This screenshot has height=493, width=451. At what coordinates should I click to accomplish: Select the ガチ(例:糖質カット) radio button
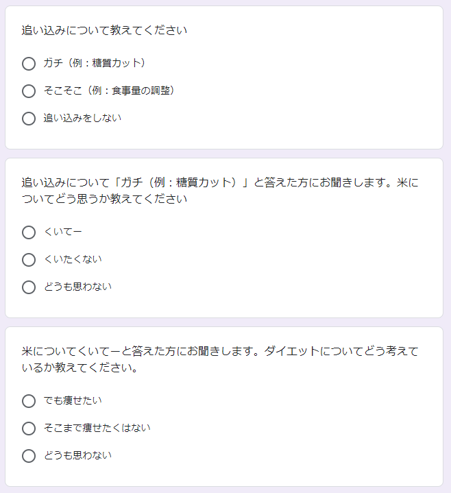(x=29, y=64)
